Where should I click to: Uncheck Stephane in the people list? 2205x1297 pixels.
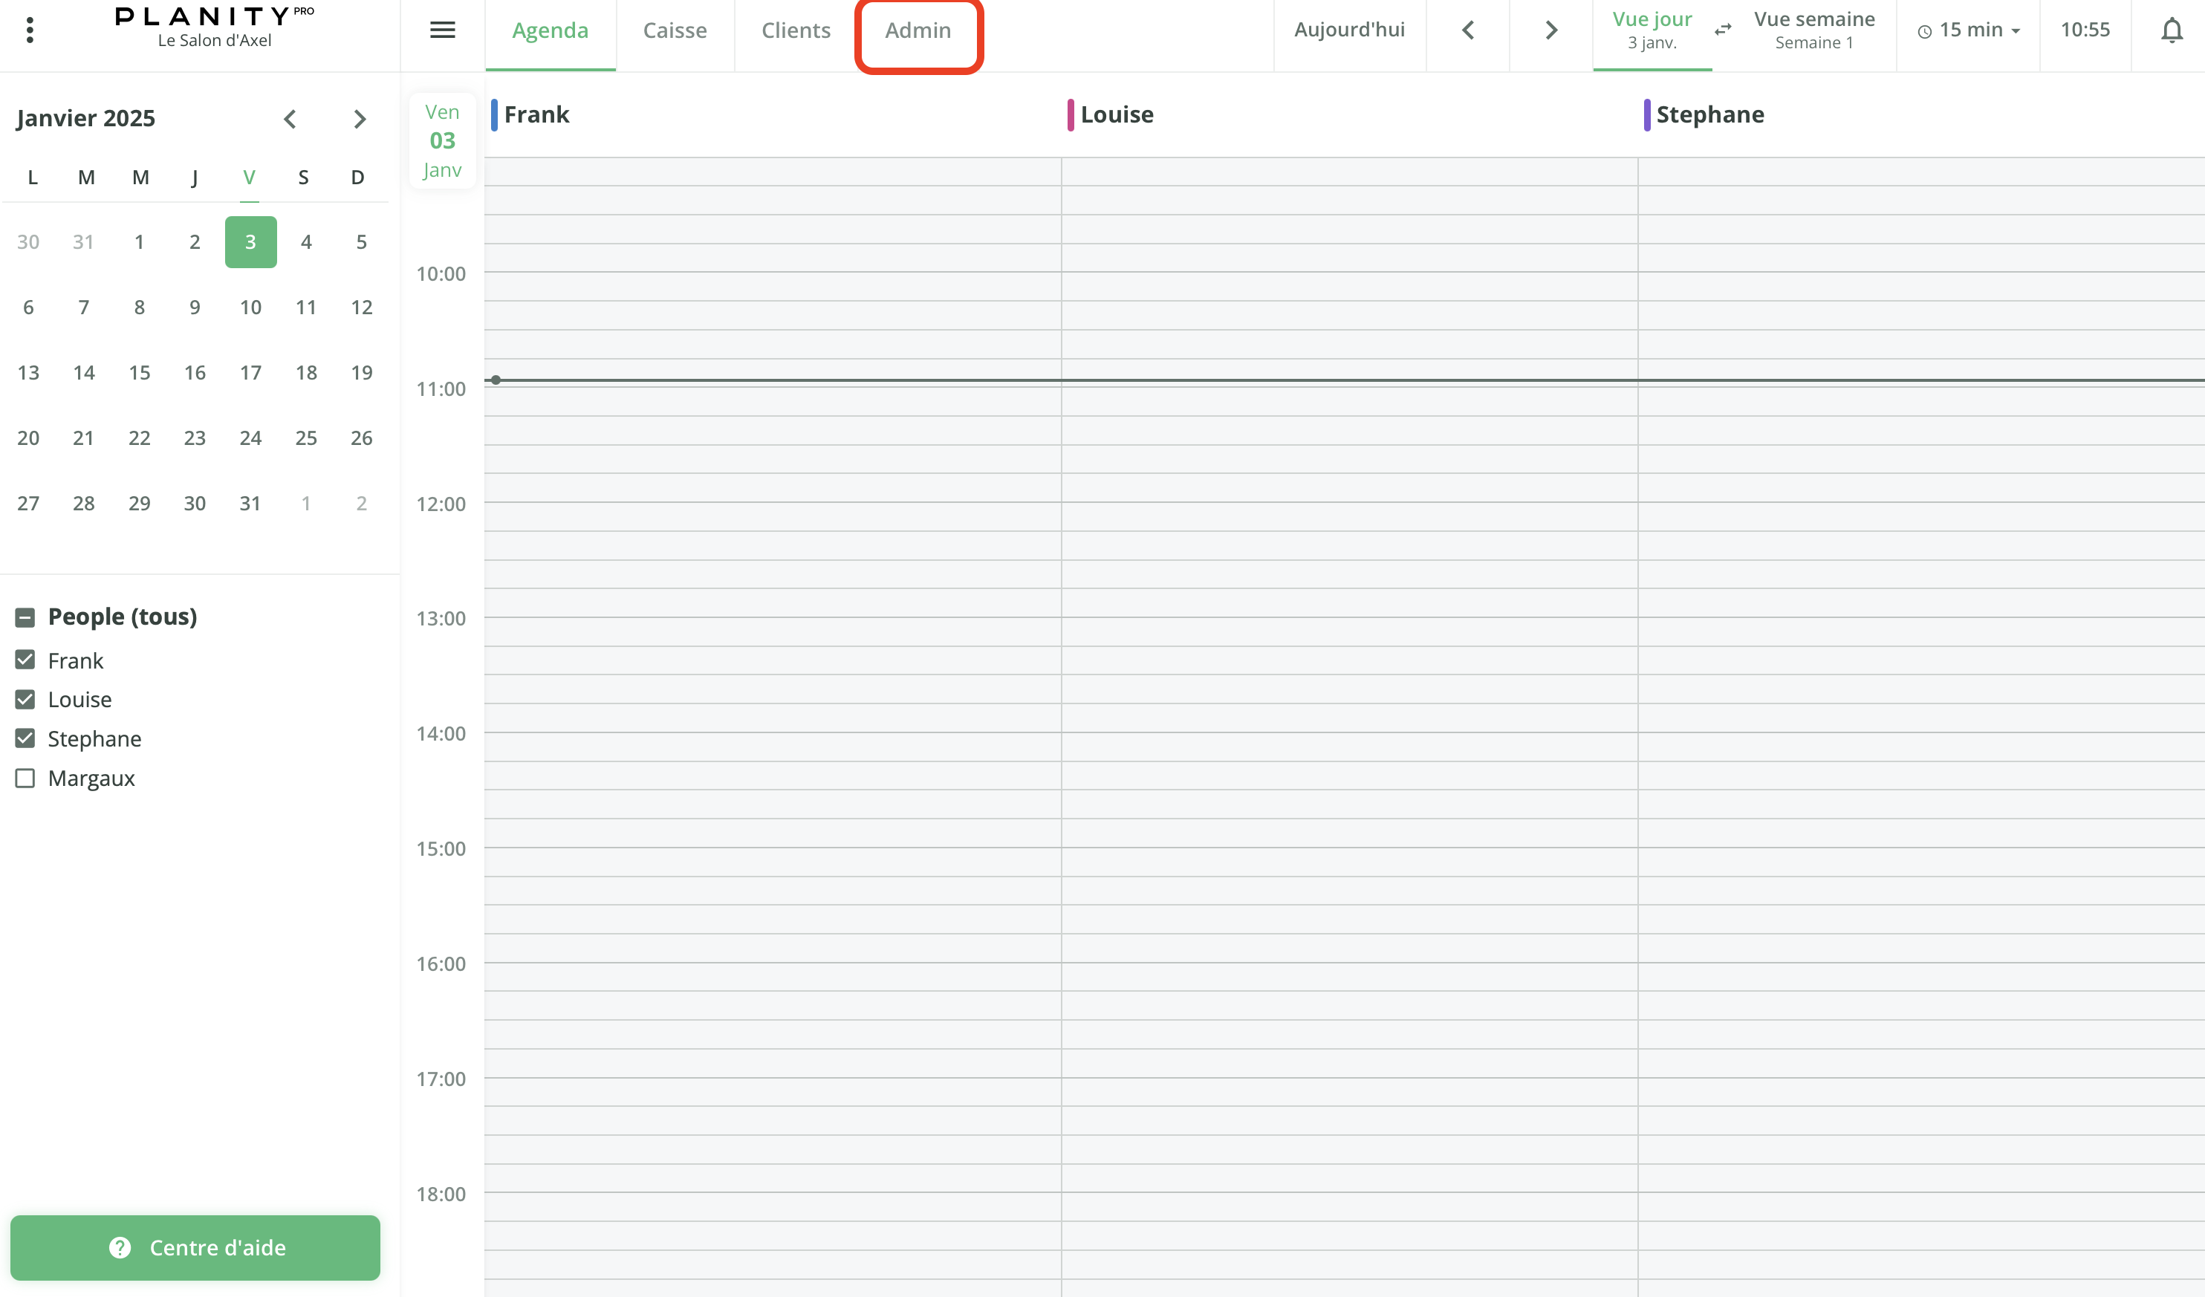(x=25, y=738)
